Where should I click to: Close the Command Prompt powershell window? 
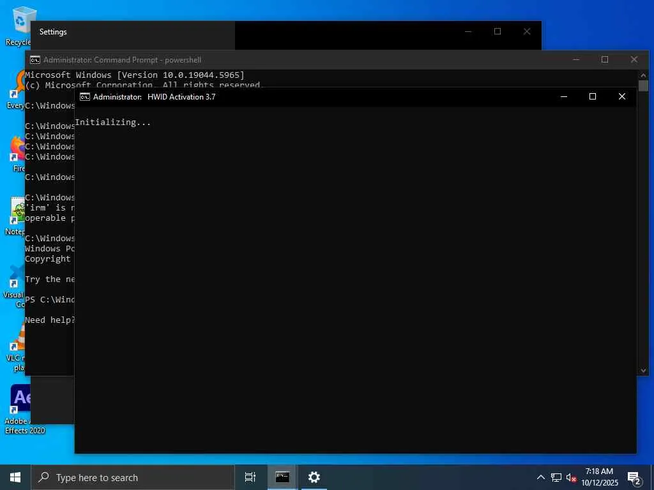634,59
